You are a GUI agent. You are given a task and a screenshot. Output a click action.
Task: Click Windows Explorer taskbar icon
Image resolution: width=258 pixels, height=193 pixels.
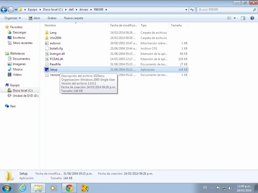38,188
